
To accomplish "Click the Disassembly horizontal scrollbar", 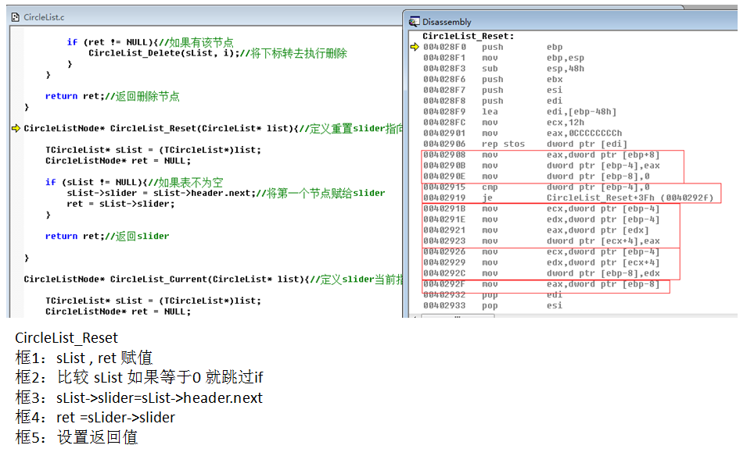I will click(x=572, y=315).
